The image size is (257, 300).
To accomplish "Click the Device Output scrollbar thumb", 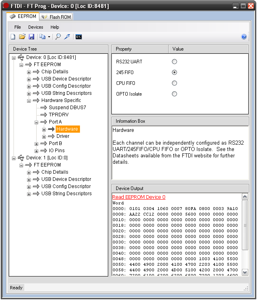I will tap(245, 225).
